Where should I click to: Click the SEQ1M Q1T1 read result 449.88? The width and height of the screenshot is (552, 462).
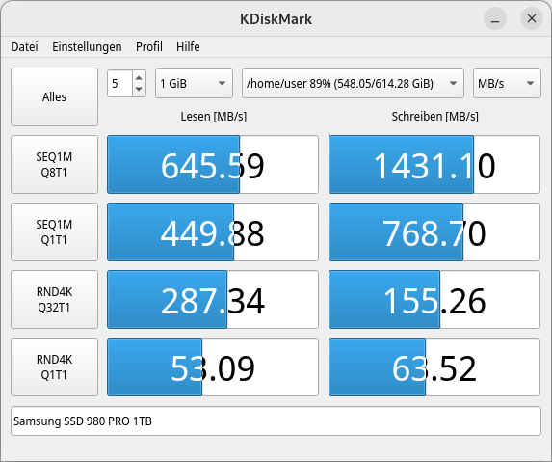[213, 231]
